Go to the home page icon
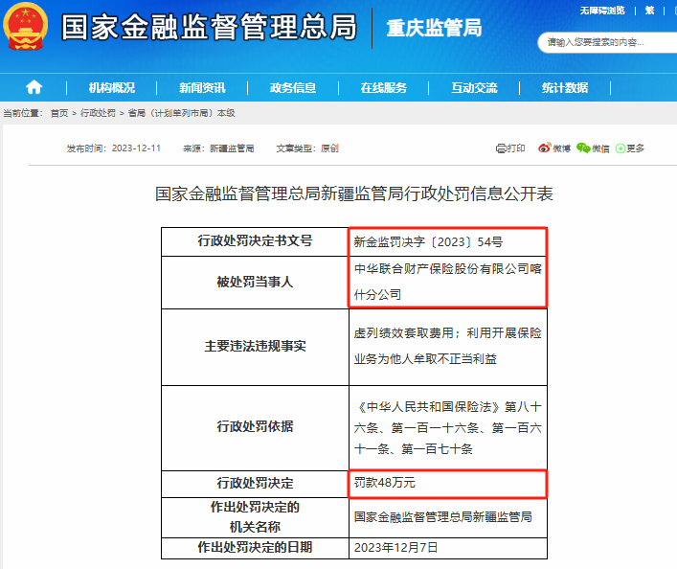677x569 pixels. click(34, 88)
